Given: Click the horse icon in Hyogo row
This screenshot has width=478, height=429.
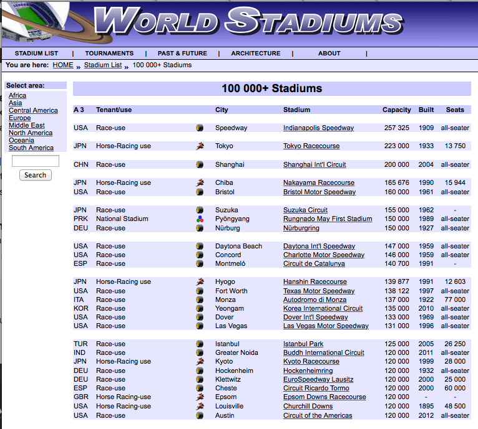Looking at the screenshot, I should [x=200, y=281].
